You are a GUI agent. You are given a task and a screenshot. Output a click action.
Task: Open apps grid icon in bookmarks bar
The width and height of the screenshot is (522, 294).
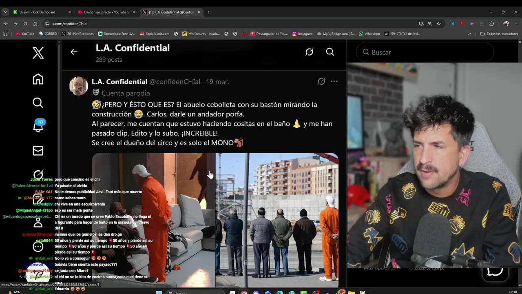click(x=5, y=34)
